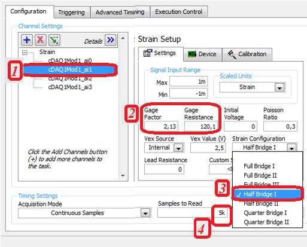This screenshot has width=307, height=247.
Task: Switch to the Settings tab in Strain Setup
Action: pos(160,53)
